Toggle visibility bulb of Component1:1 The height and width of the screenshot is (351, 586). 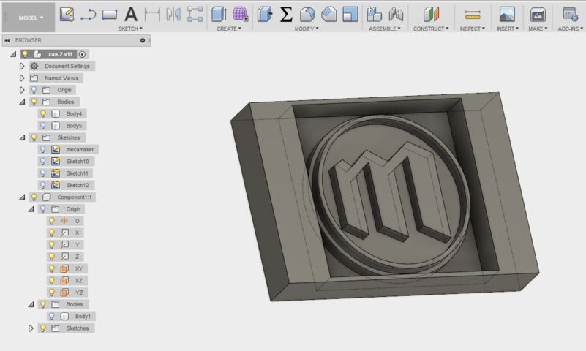tap(34, 197)
